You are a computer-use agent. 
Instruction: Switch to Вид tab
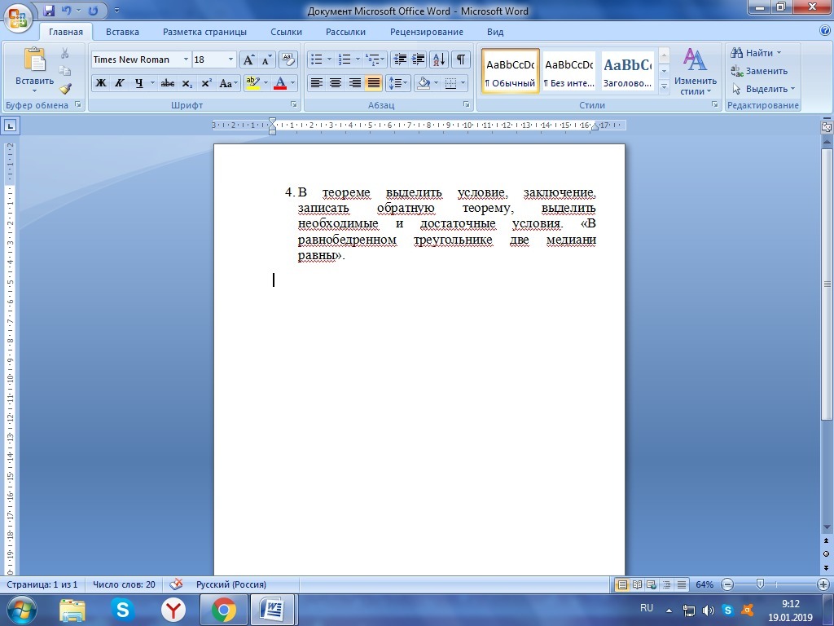495,32
